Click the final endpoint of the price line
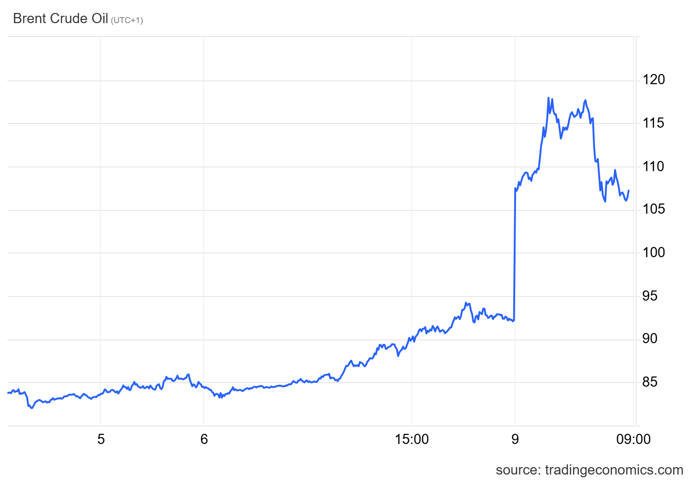693x481 pixels. pos(629,191)
